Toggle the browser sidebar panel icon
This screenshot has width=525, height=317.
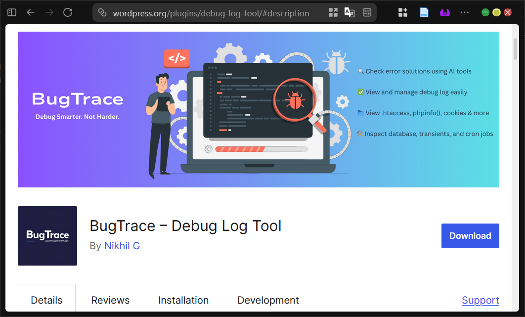pyautogui.click(x=12, y=13)
